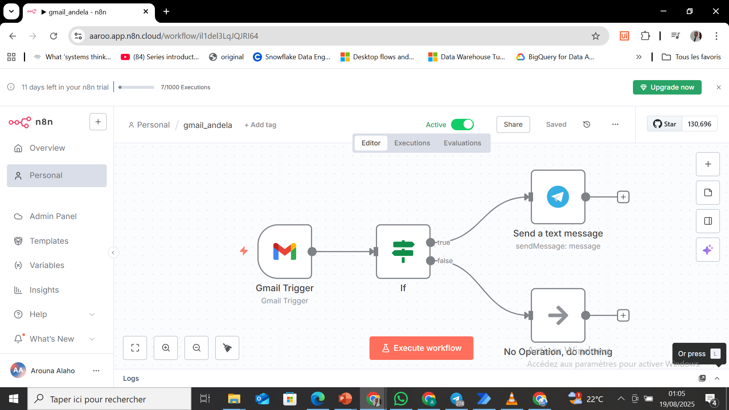729x410 pixels.
Task: Reload the n8n page
Action: pos(54,36)
